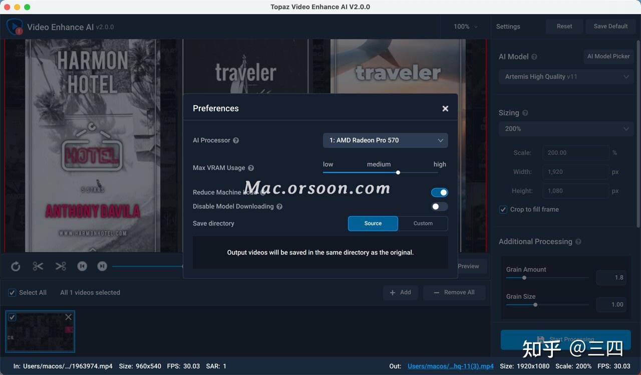Screen dimensions: 641x375
Task: Set VRAM usage to high label
Action: point(440,164)
